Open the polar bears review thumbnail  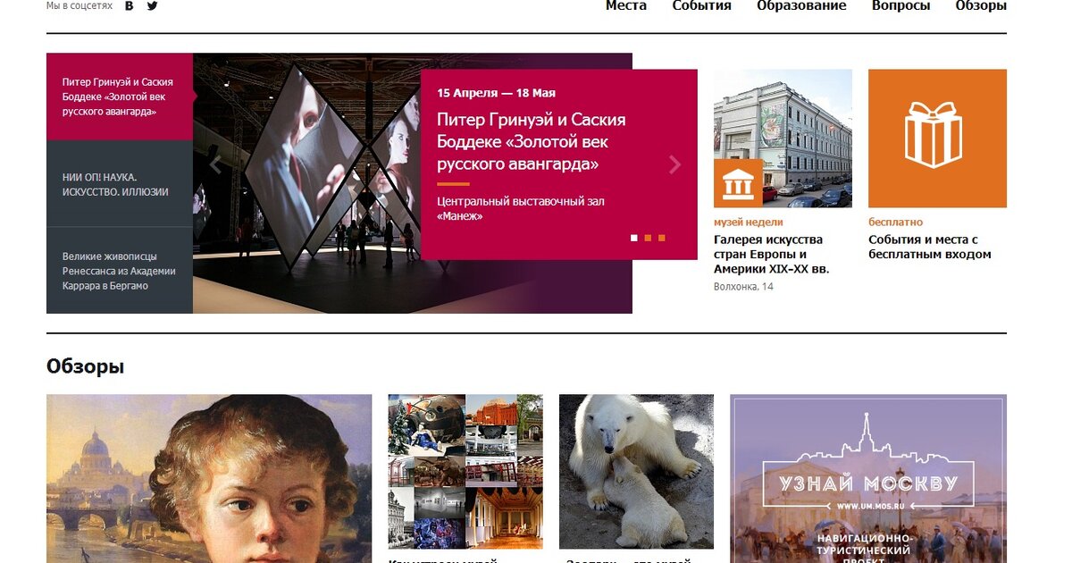(636, 471)
